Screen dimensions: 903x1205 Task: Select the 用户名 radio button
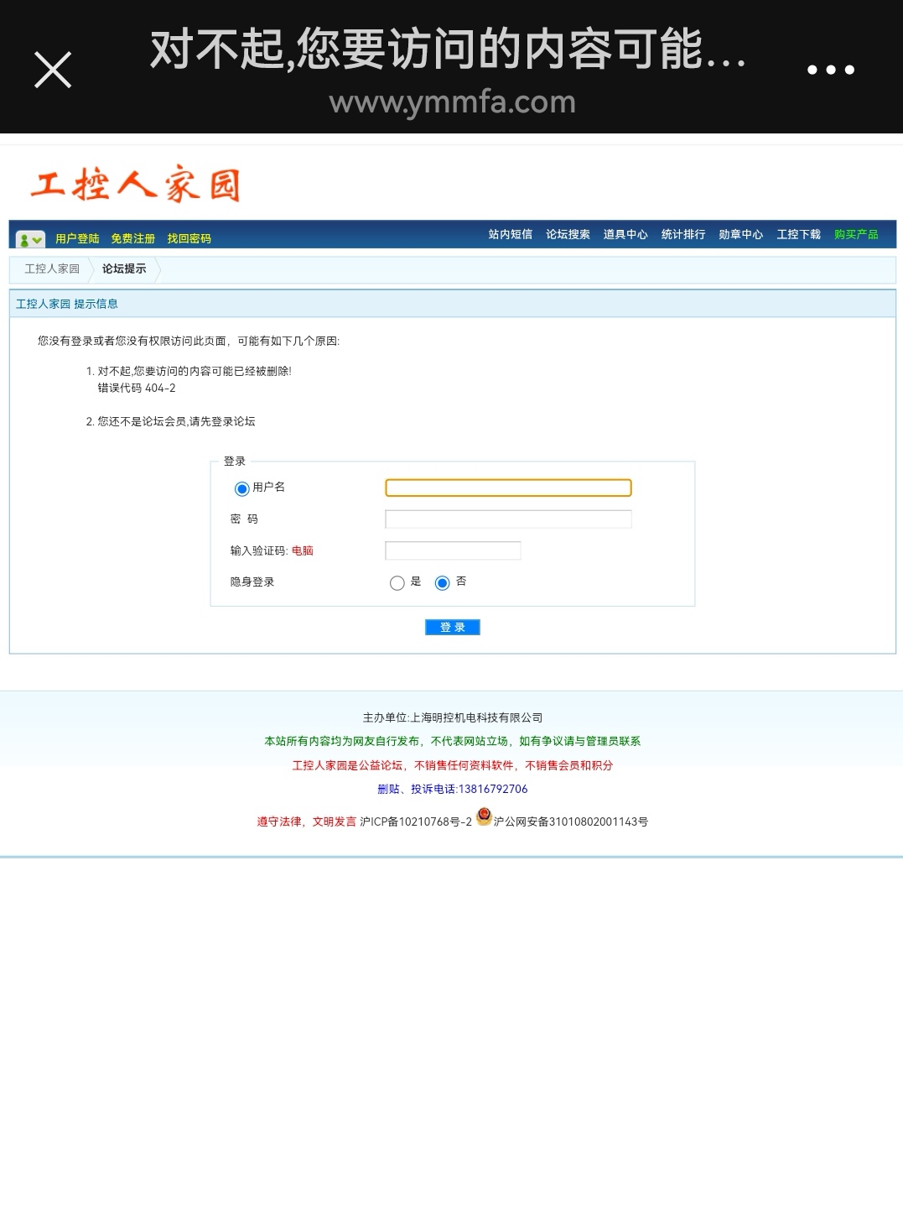click(241, 488)
